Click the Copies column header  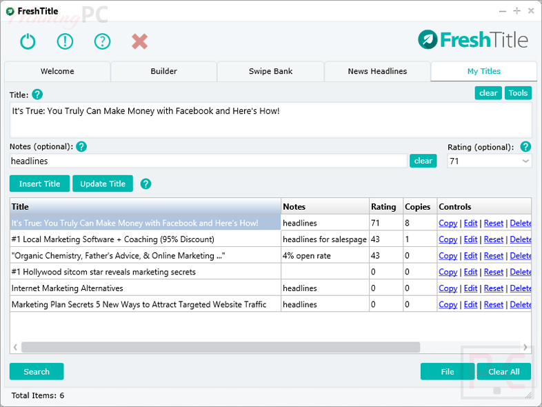[420, 207]
